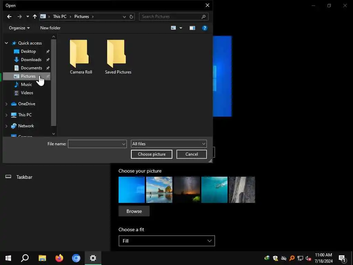
Task: Open File Explorer from taskbar
Action: [x=42, y=258]
